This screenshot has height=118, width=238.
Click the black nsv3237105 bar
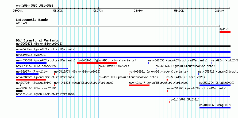(x=19, y=91)
